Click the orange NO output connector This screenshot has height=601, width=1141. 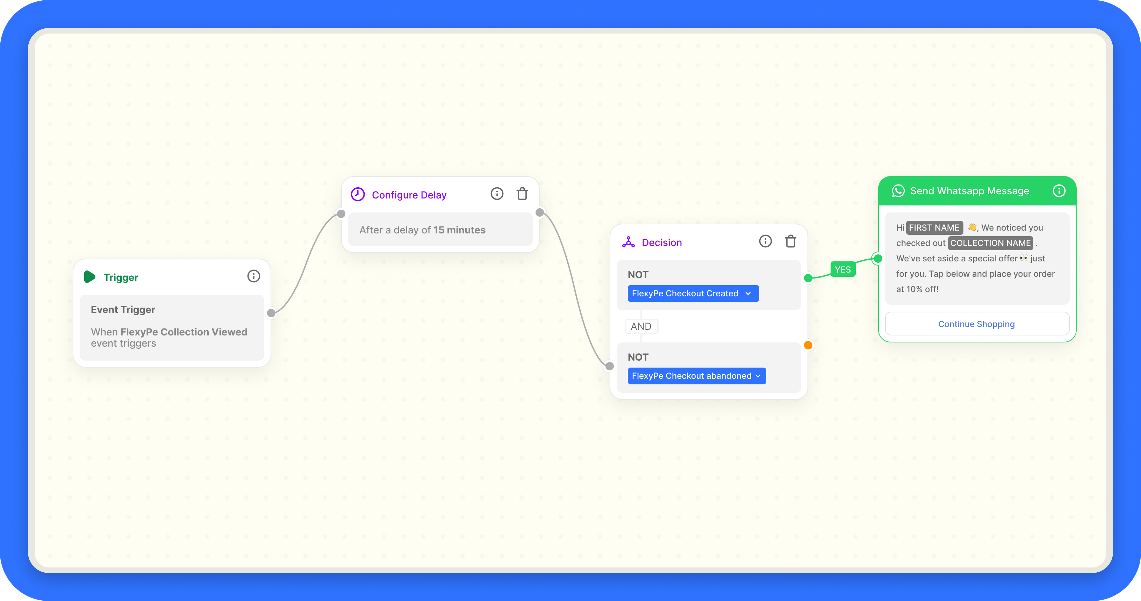pyautogui.click(x=808, y=346)
